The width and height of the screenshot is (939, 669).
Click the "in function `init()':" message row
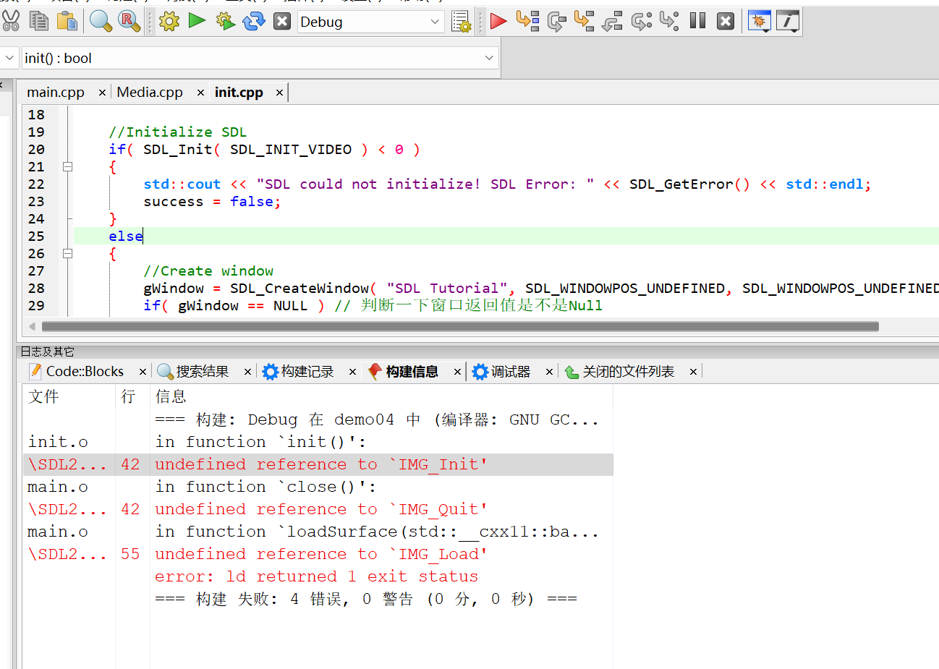318,442
